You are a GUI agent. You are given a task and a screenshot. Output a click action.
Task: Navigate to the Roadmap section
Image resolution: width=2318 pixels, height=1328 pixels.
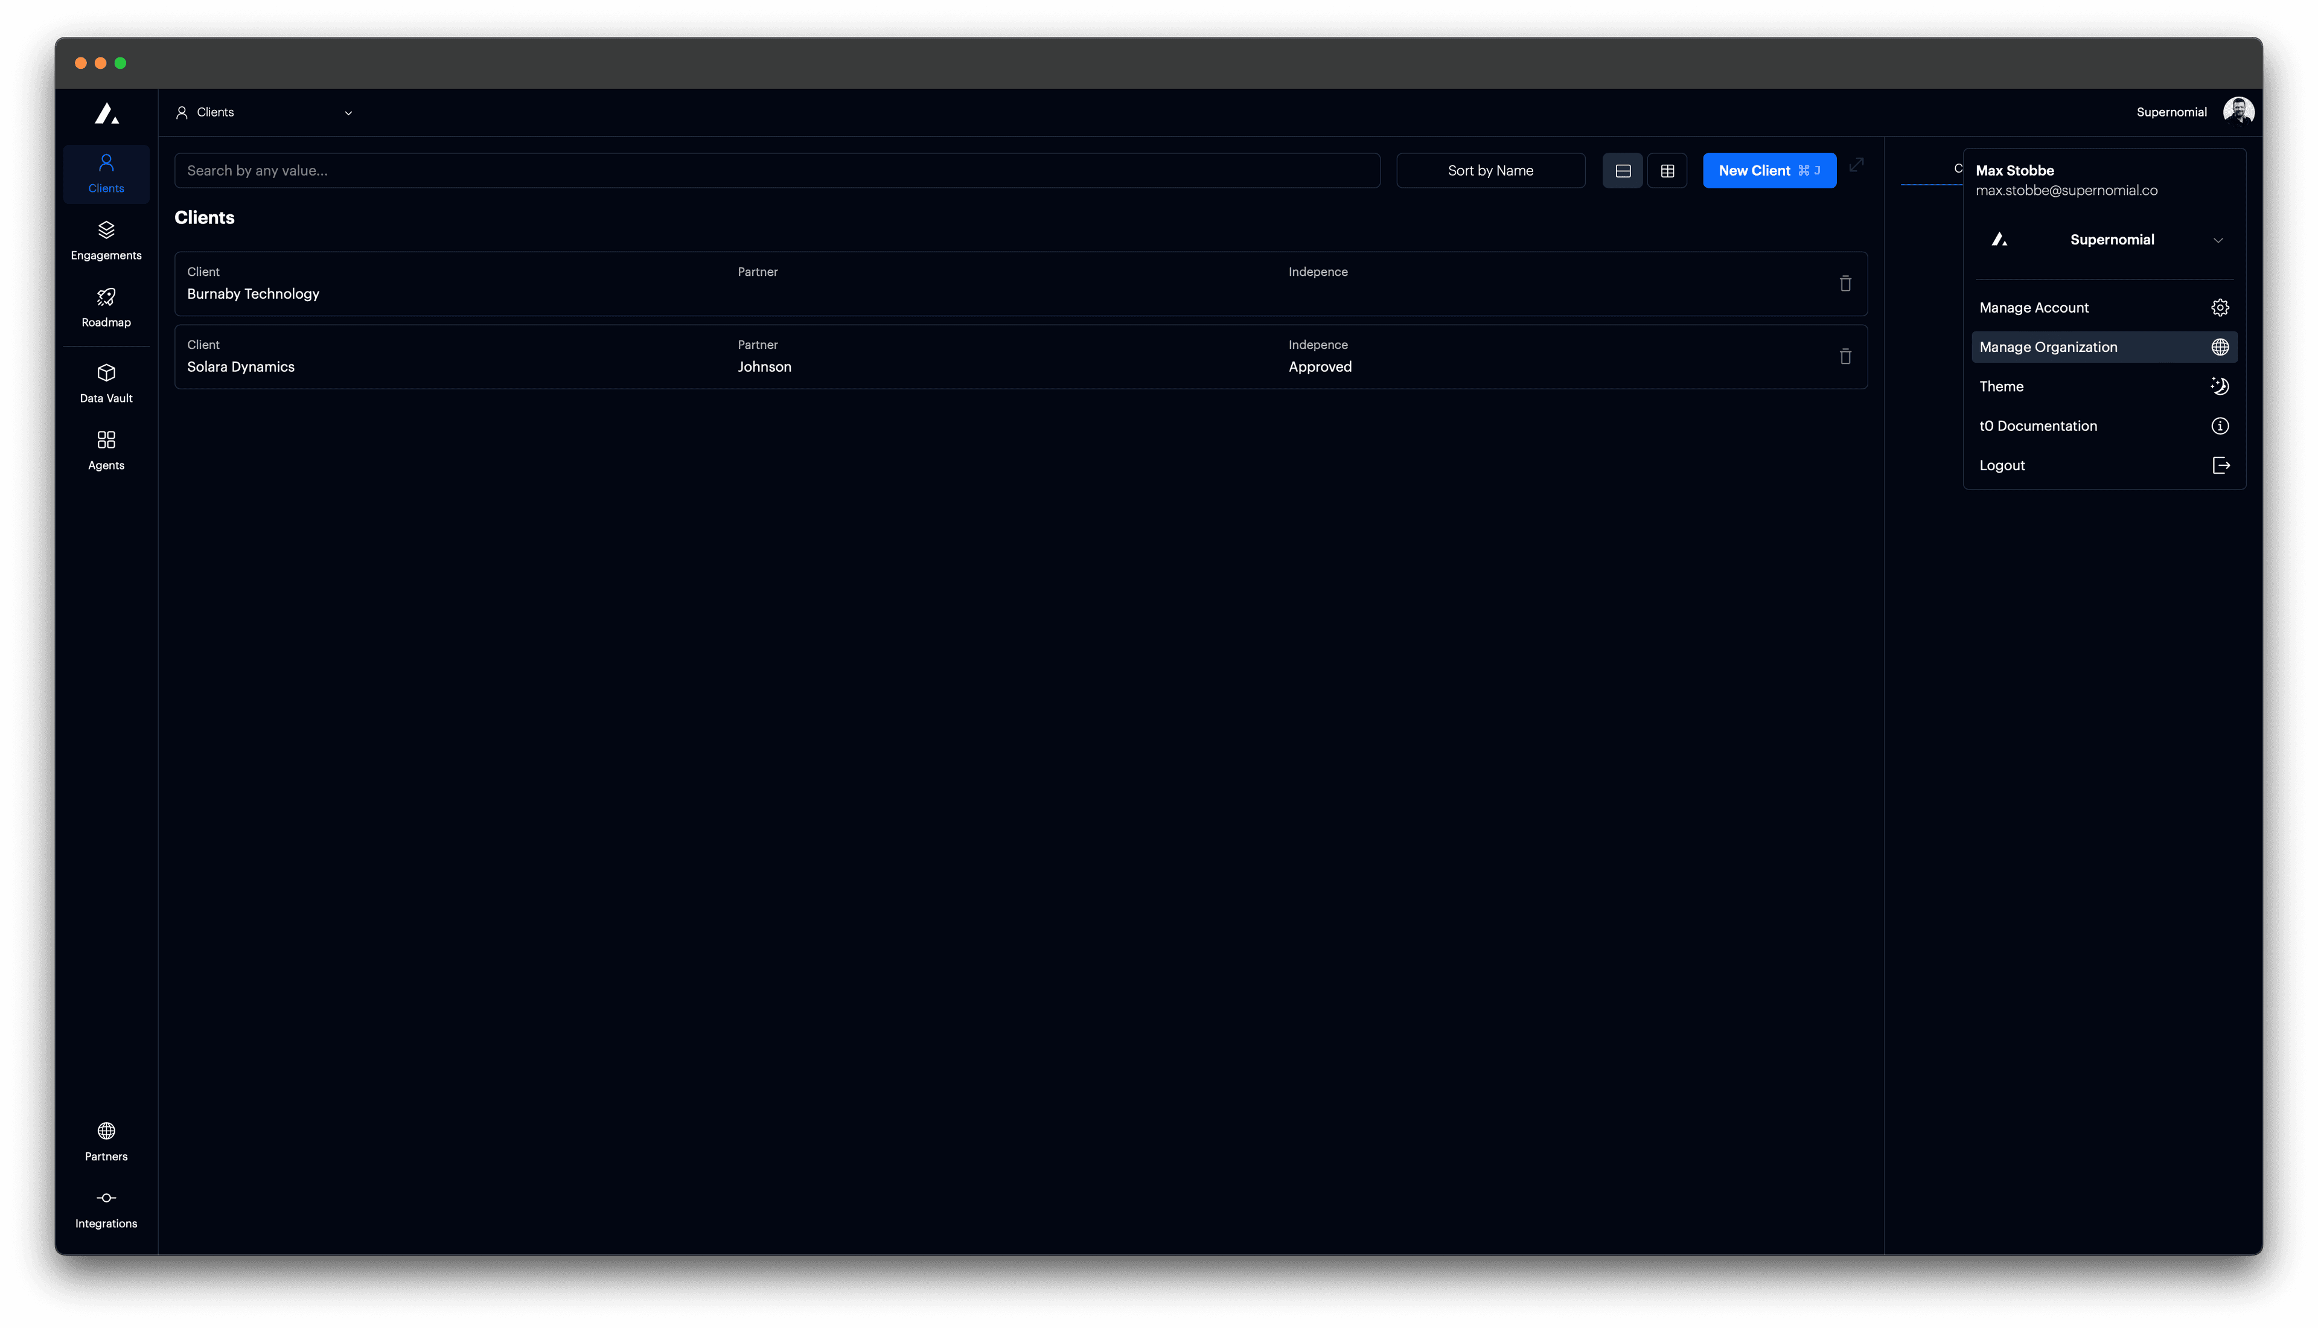[106, 307]
